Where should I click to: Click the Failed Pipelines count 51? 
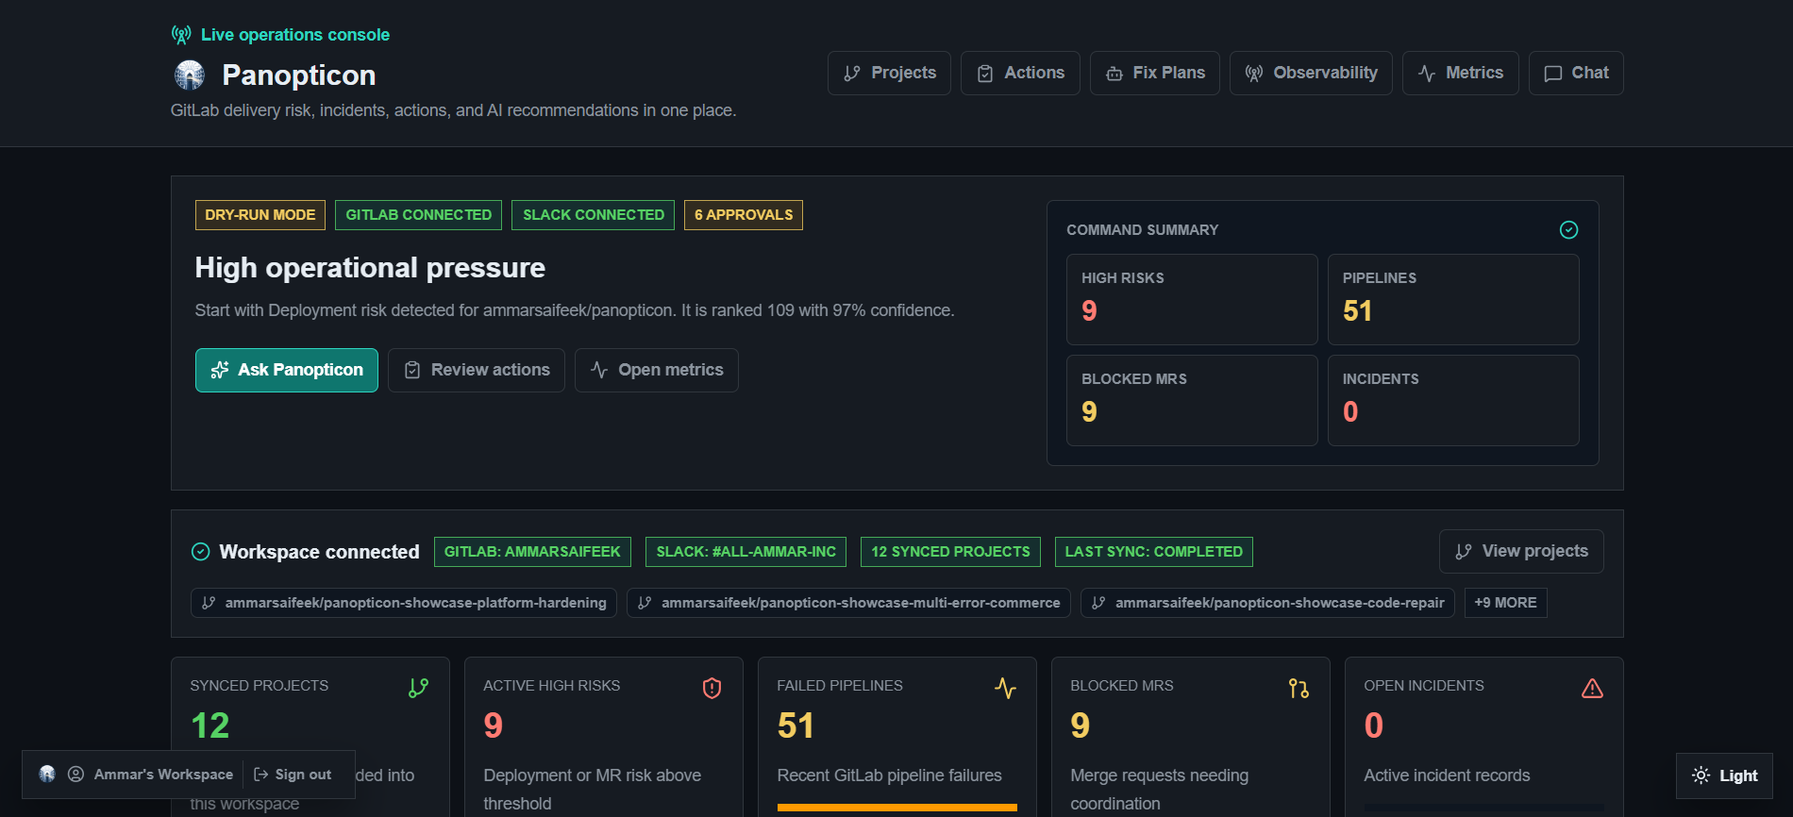[796, 725]
